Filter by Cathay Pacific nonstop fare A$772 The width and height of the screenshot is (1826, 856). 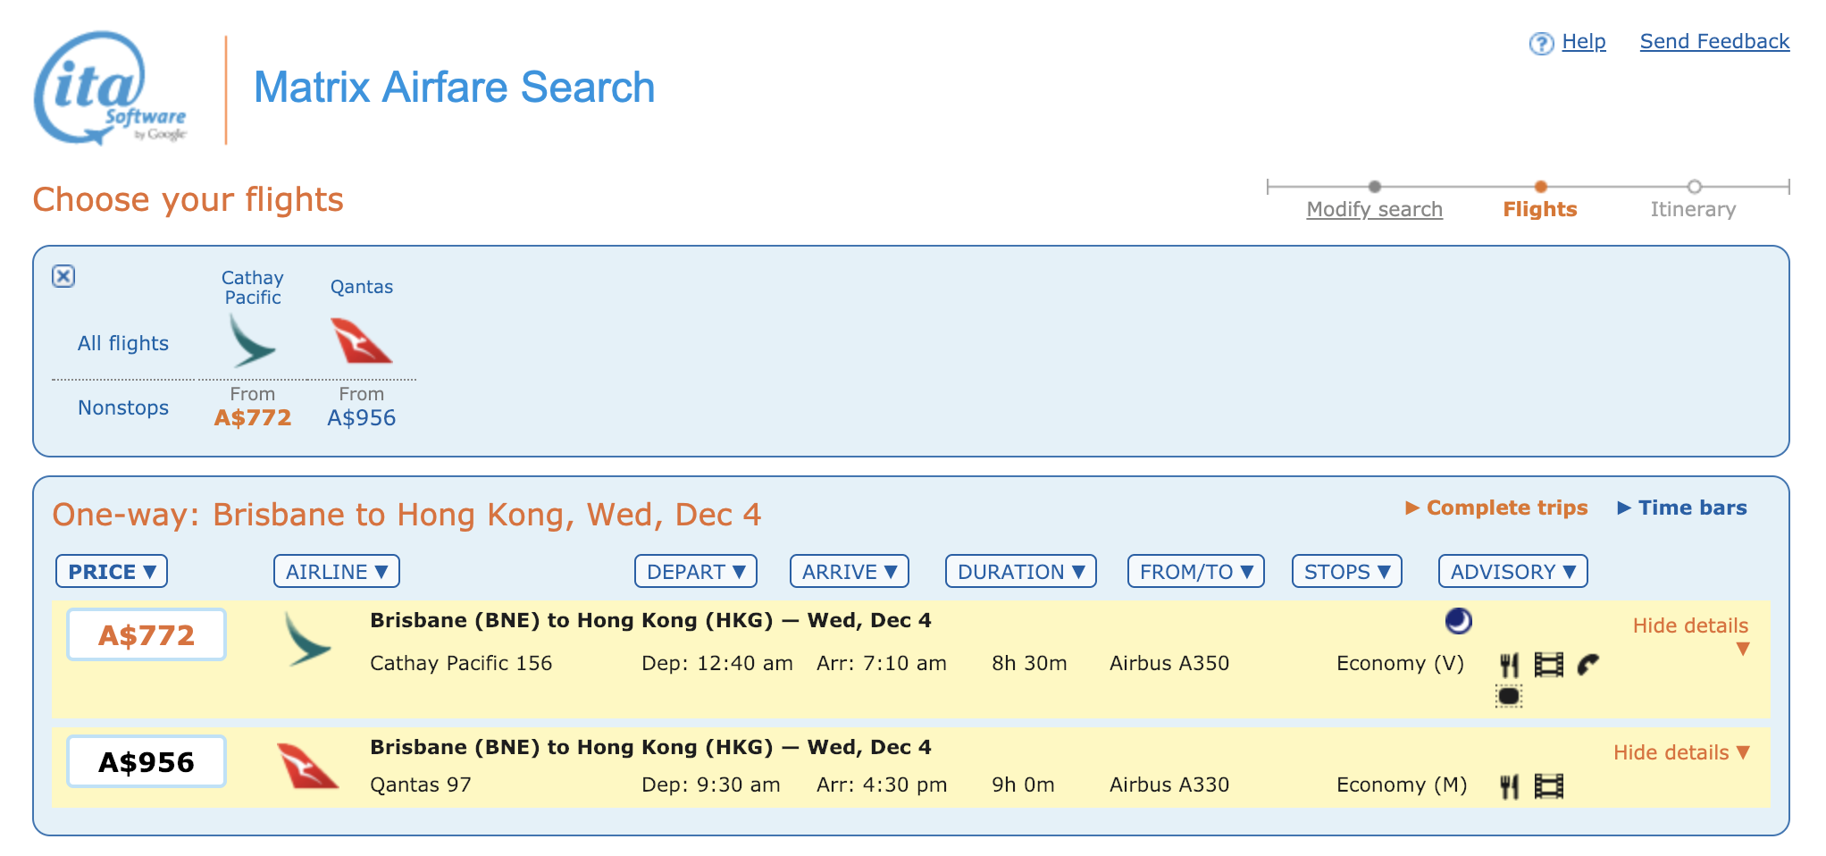(253, 417)
